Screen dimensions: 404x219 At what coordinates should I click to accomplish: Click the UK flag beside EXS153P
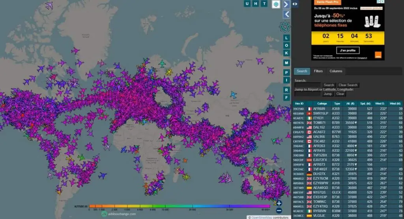(x=309, y=197)
